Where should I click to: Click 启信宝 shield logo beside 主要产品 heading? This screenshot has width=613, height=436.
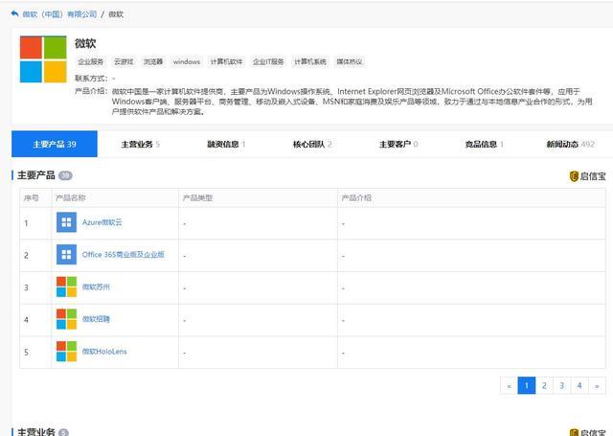click(x=587, y=176)
